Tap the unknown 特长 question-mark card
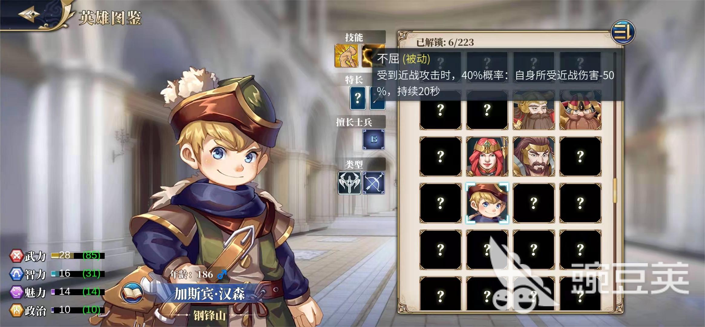Screen dimensions: 705x327 click(358, 98)
